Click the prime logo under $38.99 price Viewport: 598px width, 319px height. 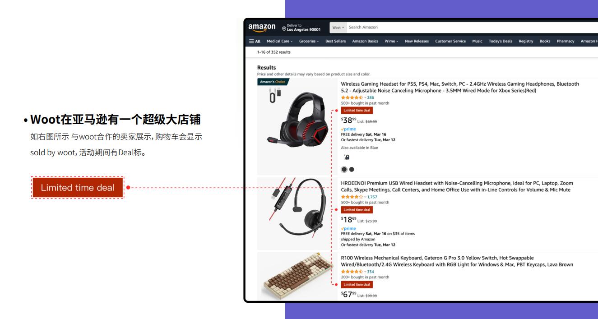[x=348, y=129]
